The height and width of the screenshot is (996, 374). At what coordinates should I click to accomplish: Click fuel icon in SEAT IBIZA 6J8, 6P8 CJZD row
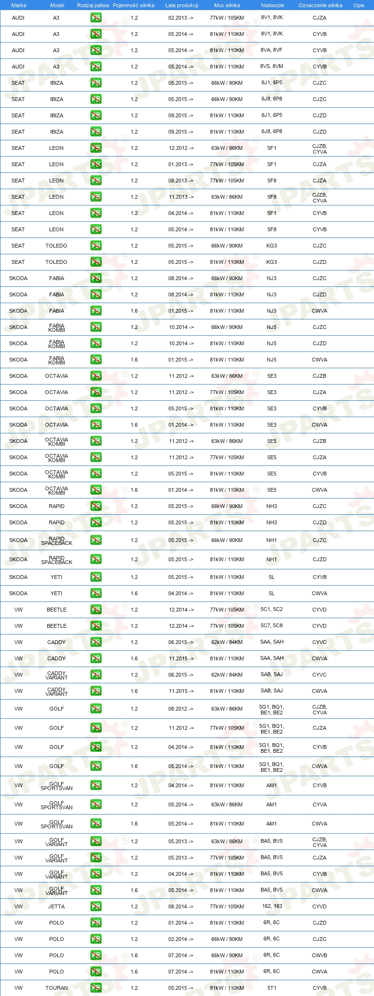point(96,132)
